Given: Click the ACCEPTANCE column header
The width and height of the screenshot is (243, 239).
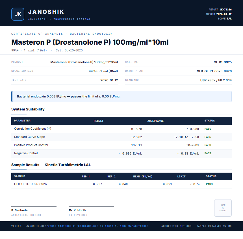Looking at the screenshot, I should click(x=155, y=121).
